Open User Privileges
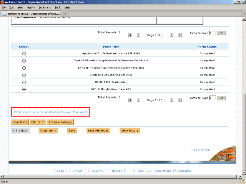The width and height of the screenshot is (246, 184). (98, 130)
